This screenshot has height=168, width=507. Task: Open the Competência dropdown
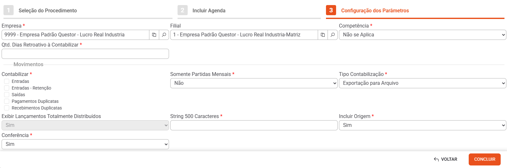tap(422, 35)
